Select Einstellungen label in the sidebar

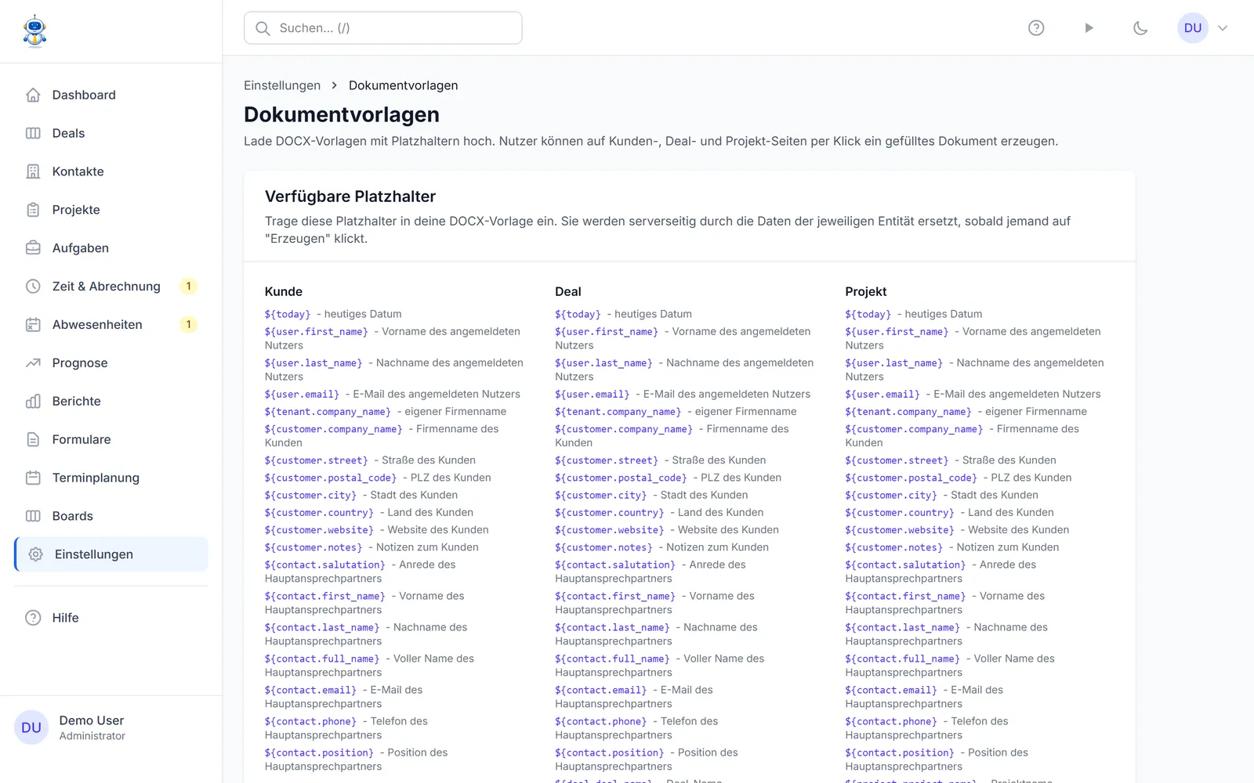click(94, 554)
